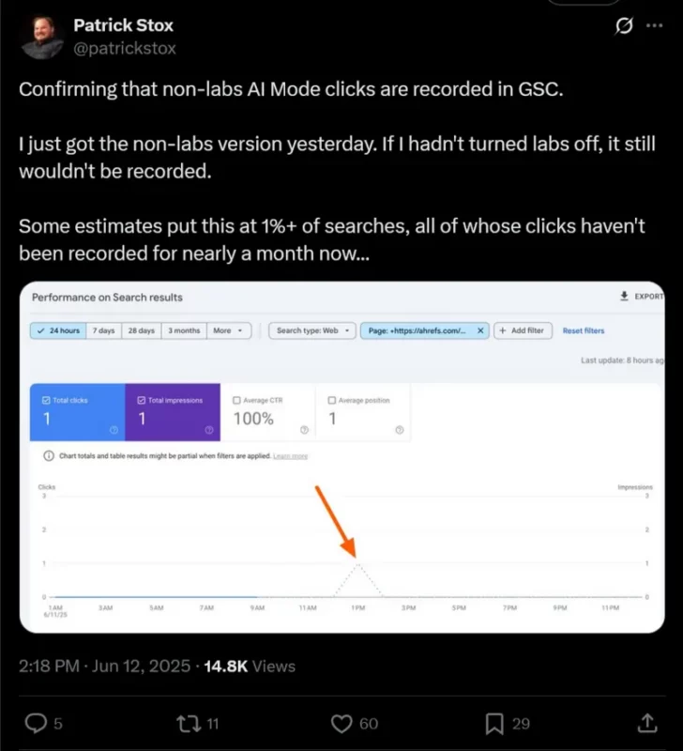
Task: Share the tweet via upload arrow icon
Action: (x=647, y=723)
